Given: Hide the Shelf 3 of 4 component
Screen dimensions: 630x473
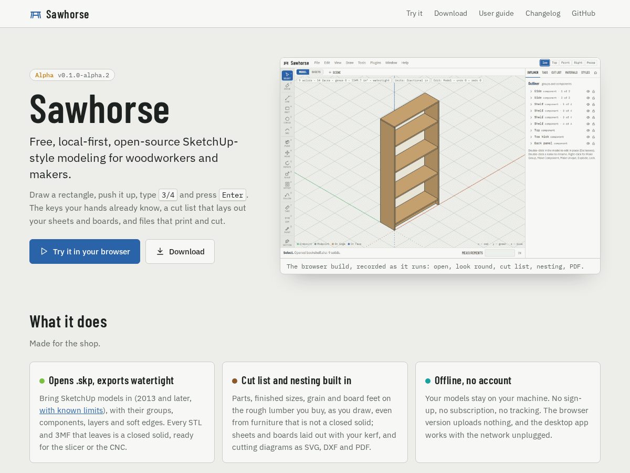Looking at the screenshot, I should click(x=588, y=117).
